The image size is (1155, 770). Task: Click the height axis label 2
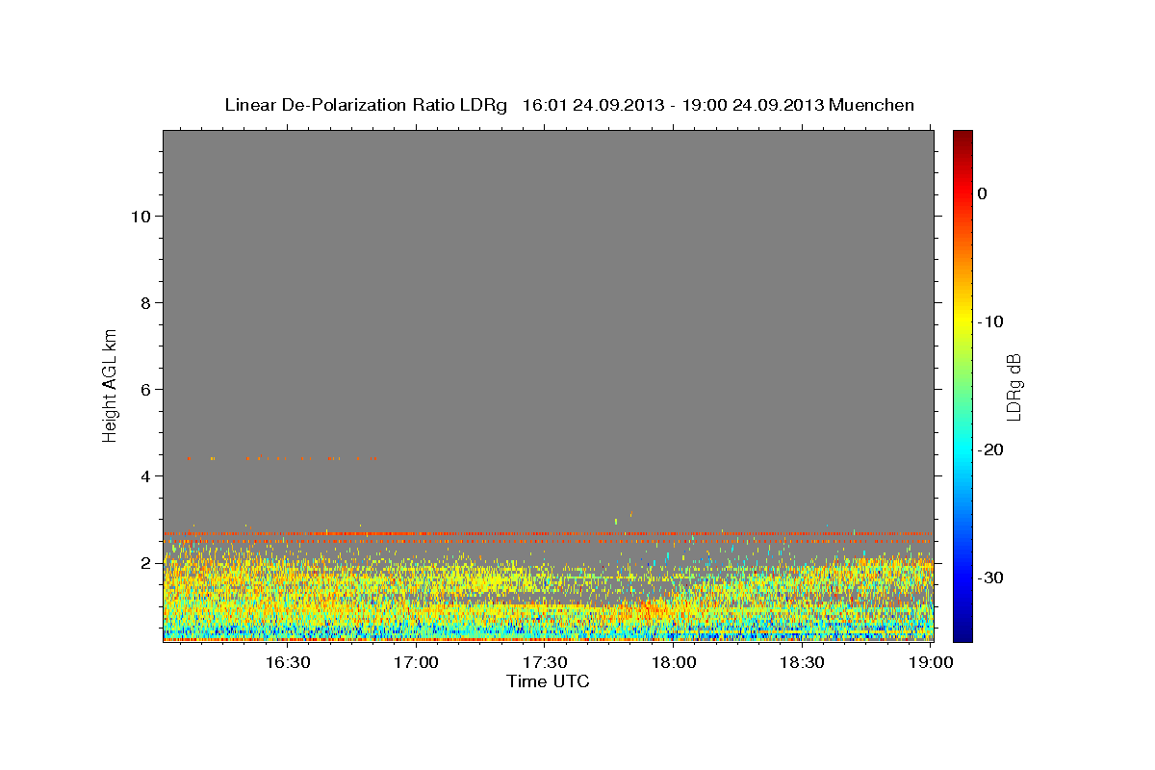[x=146, y=563]
